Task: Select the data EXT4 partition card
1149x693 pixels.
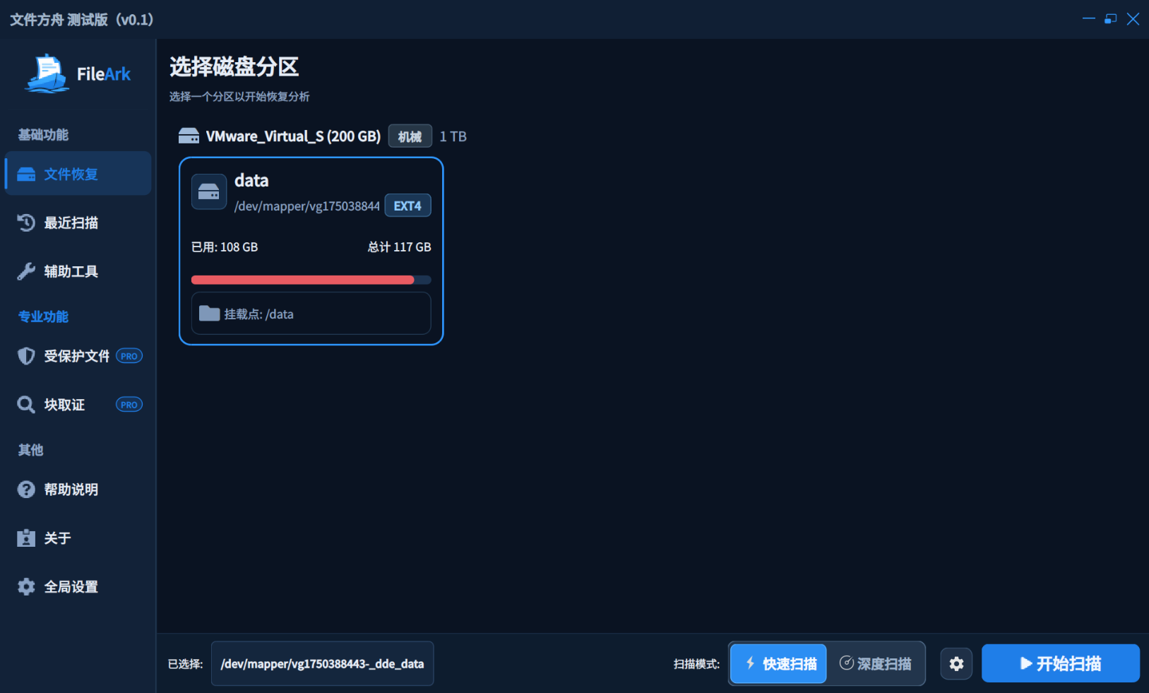Action: [311, 251]
